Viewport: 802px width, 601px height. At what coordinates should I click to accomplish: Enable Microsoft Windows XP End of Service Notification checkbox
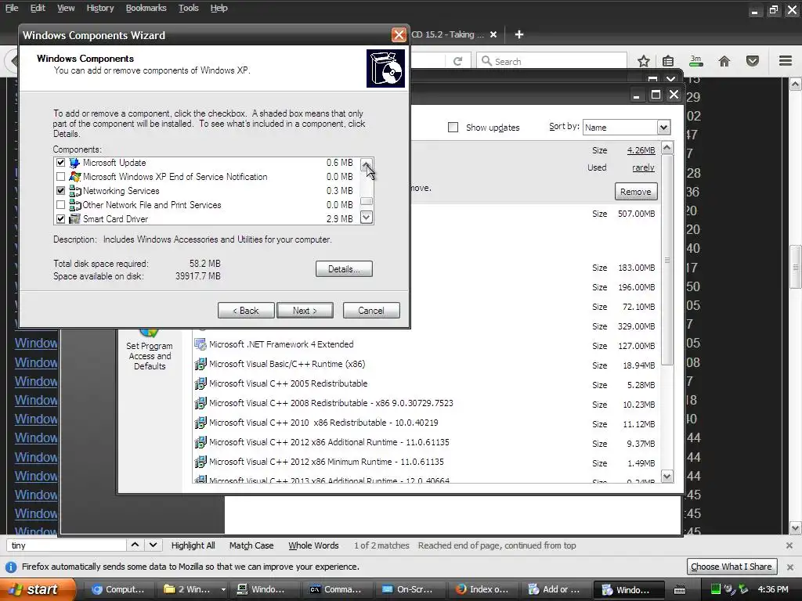(x=61, y=177)
